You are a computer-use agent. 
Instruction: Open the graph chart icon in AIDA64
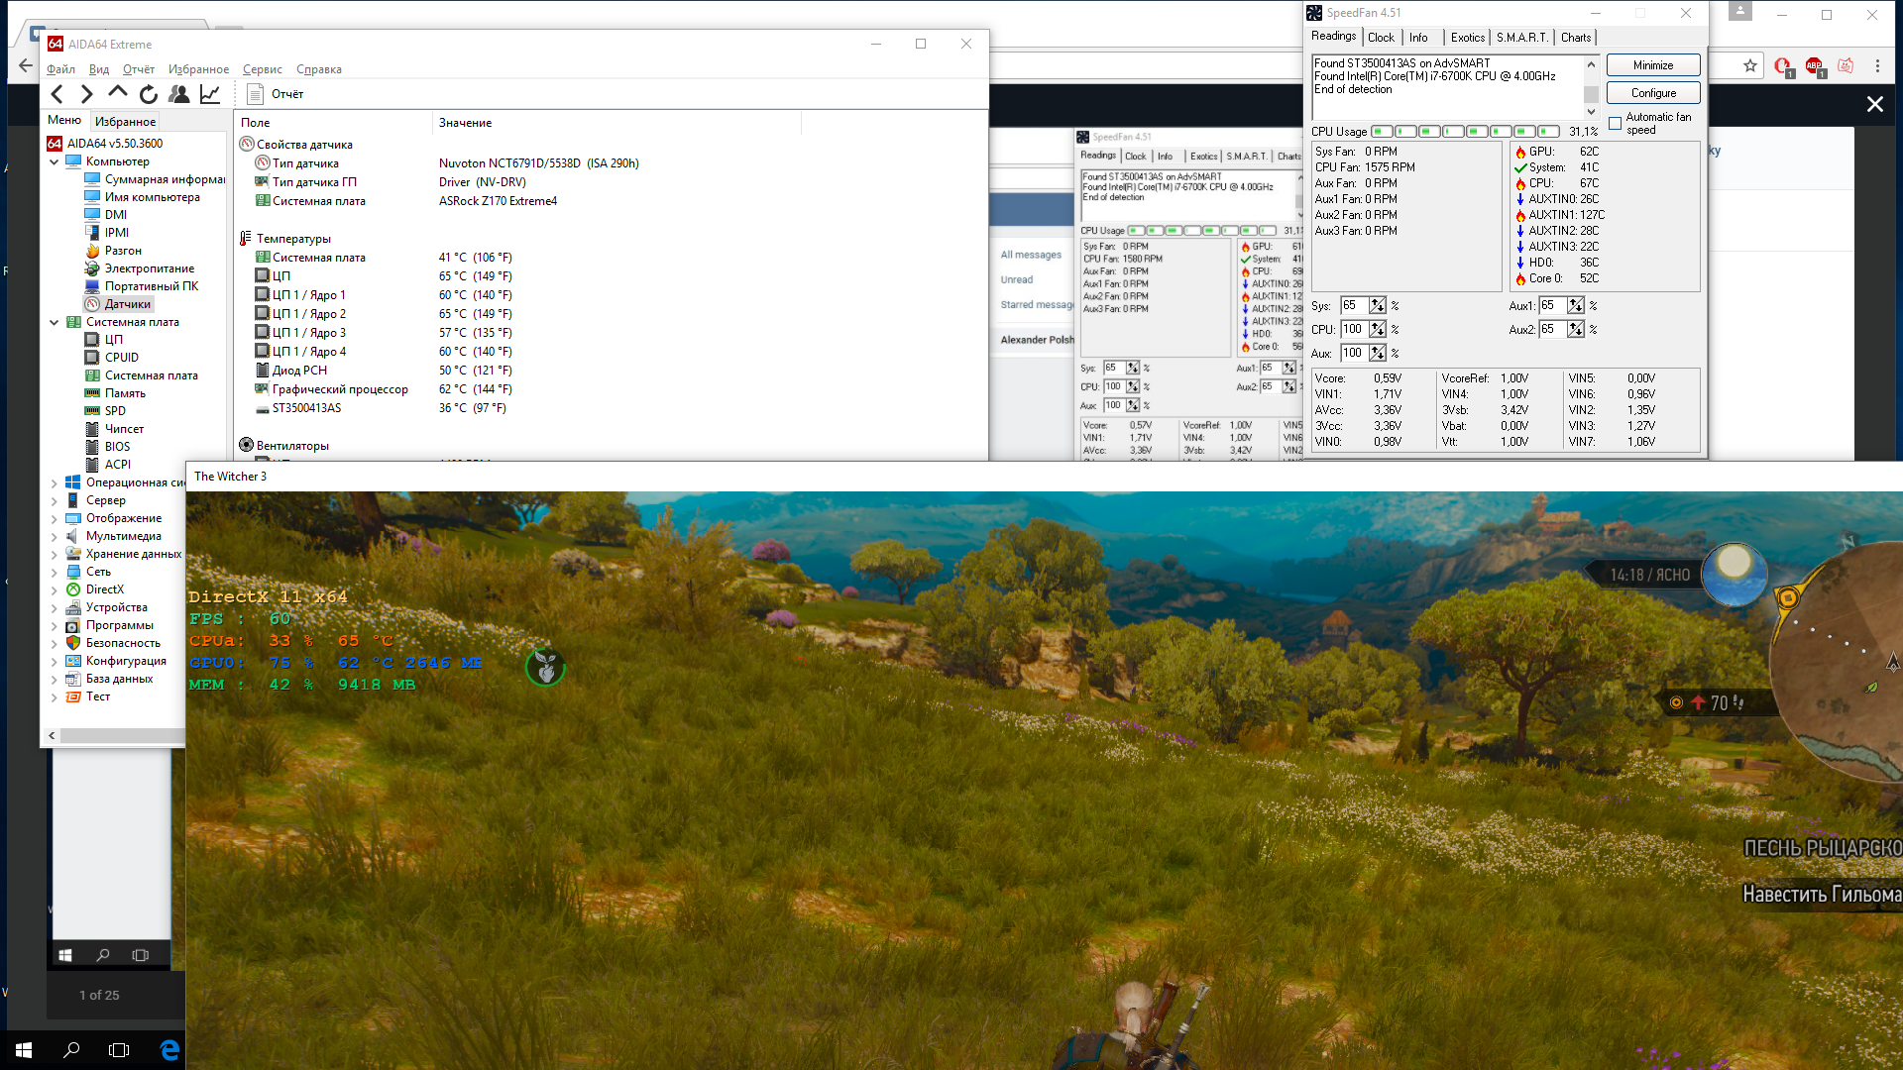(x=210, y=94)
